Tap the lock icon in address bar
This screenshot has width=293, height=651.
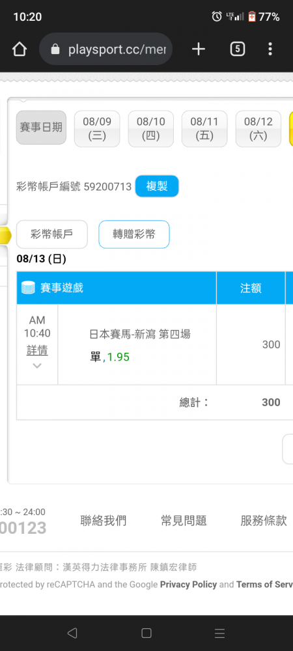pyautogui.click(x=55, y=50)
